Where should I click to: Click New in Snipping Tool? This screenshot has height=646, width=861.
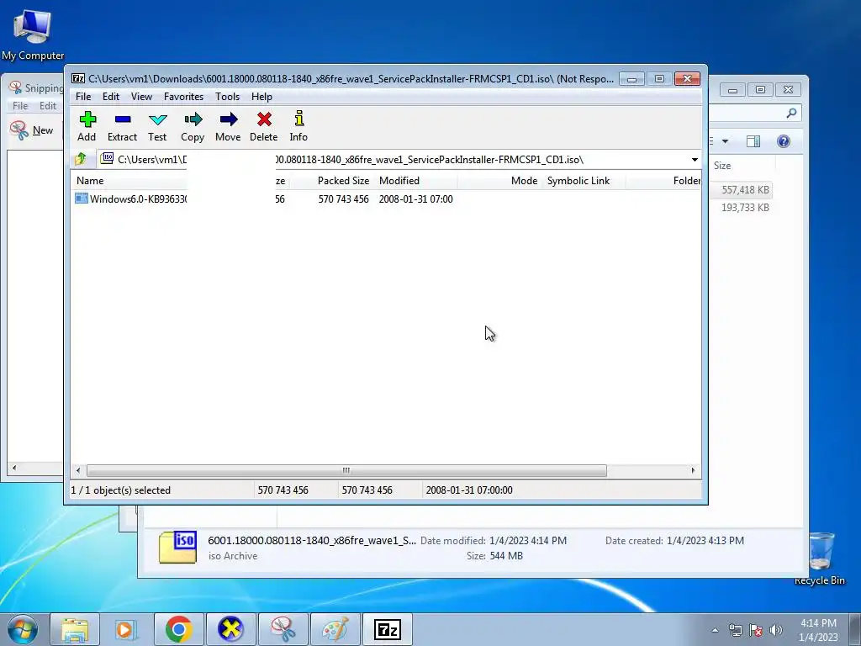coord(32,130)
